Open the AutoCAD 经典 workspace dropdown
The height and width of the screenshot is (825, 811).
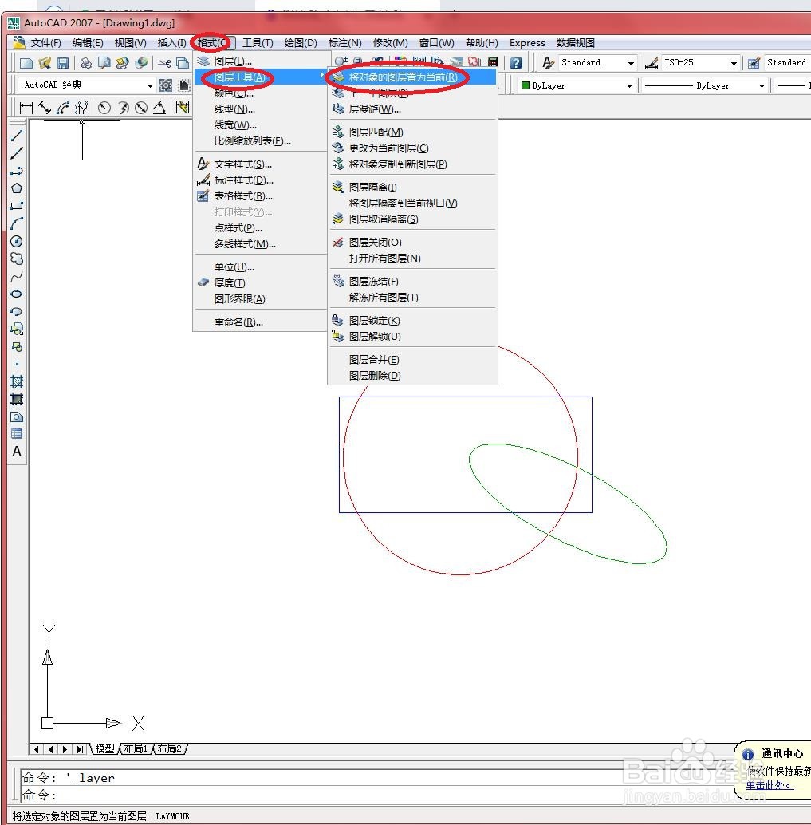[150, 85]
